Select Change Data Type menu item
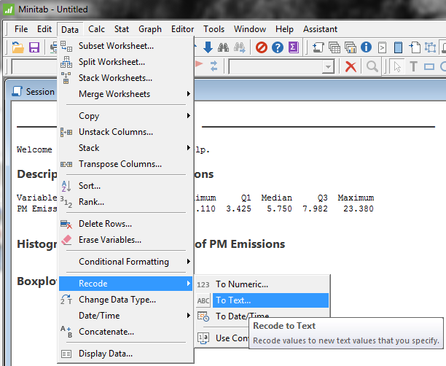 point(125,300)
